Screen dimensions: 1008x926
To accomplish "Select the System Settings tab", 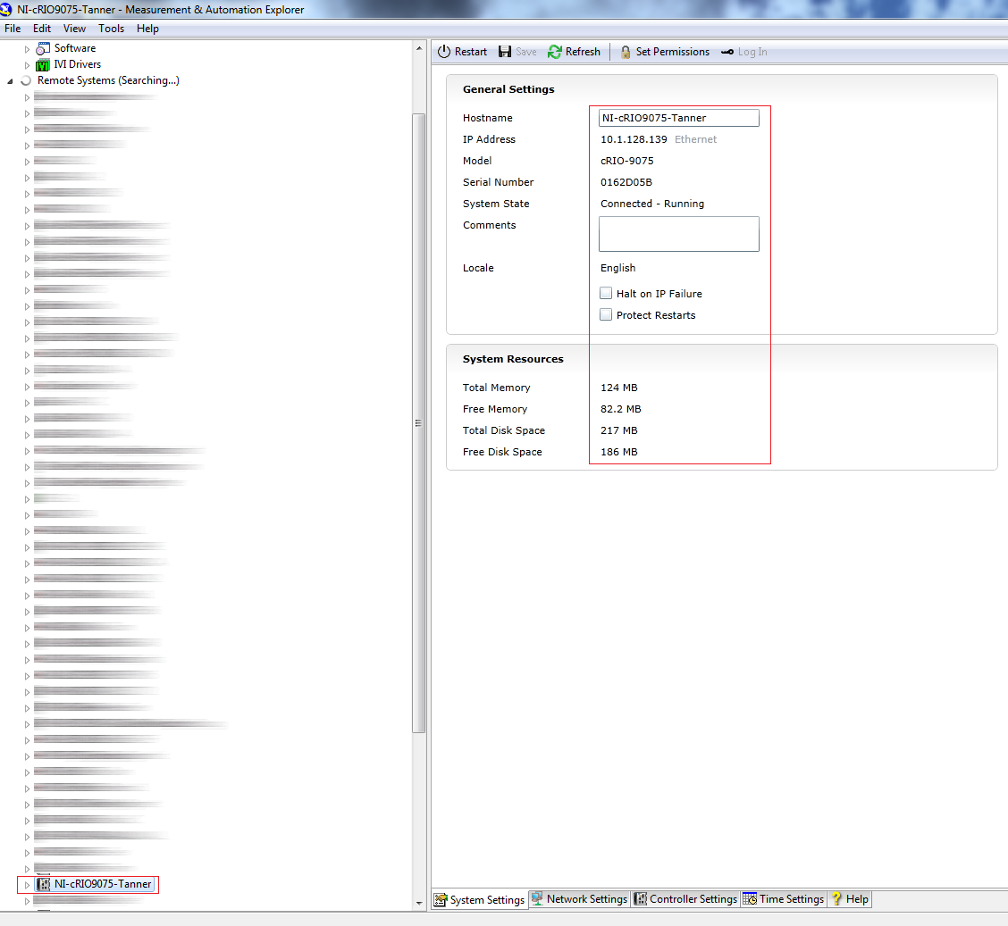I will (480, 900).
